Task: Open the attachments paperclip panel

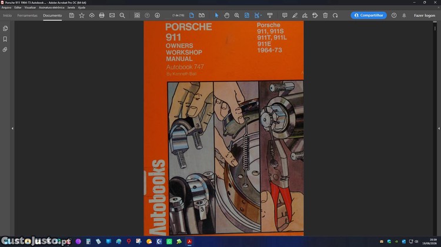Action: (5, 50)
